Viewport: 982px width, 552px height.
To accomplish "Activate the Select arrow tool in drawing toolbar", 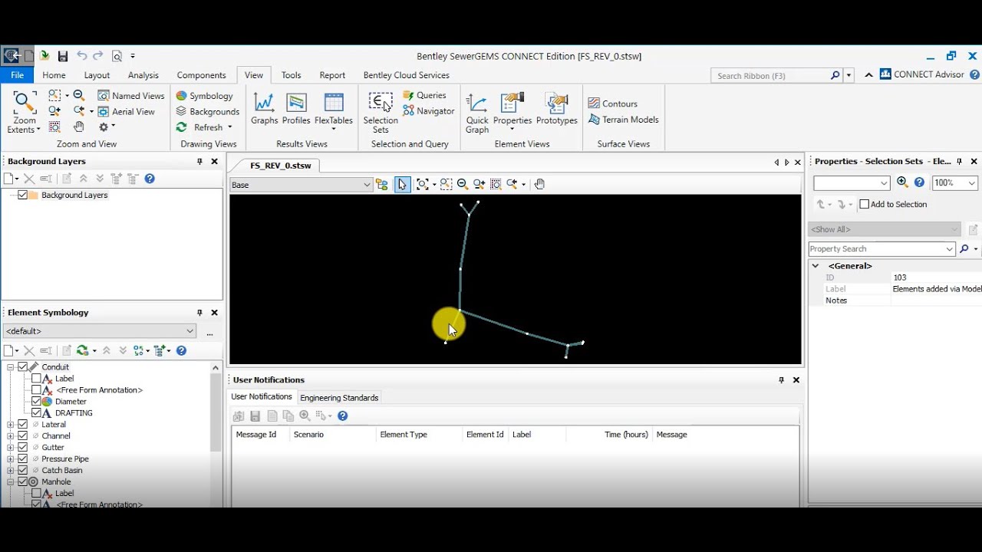I will (x=403, y=184).
